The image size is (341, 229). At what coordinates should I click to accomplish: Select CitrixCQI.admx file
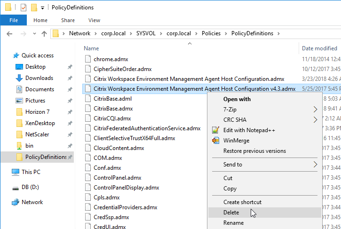pos(112,118)
